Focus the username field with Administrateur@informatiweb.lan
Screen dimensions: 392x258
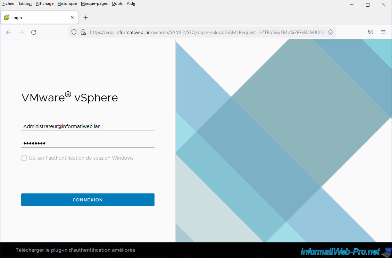tap(88, 126)
